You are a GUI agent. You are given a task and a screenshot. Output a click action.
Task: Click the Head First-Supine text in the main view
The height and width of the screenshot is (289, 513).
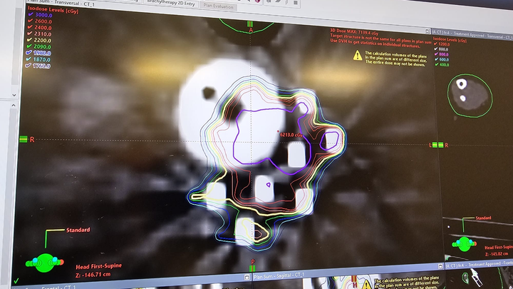(99, 266)
